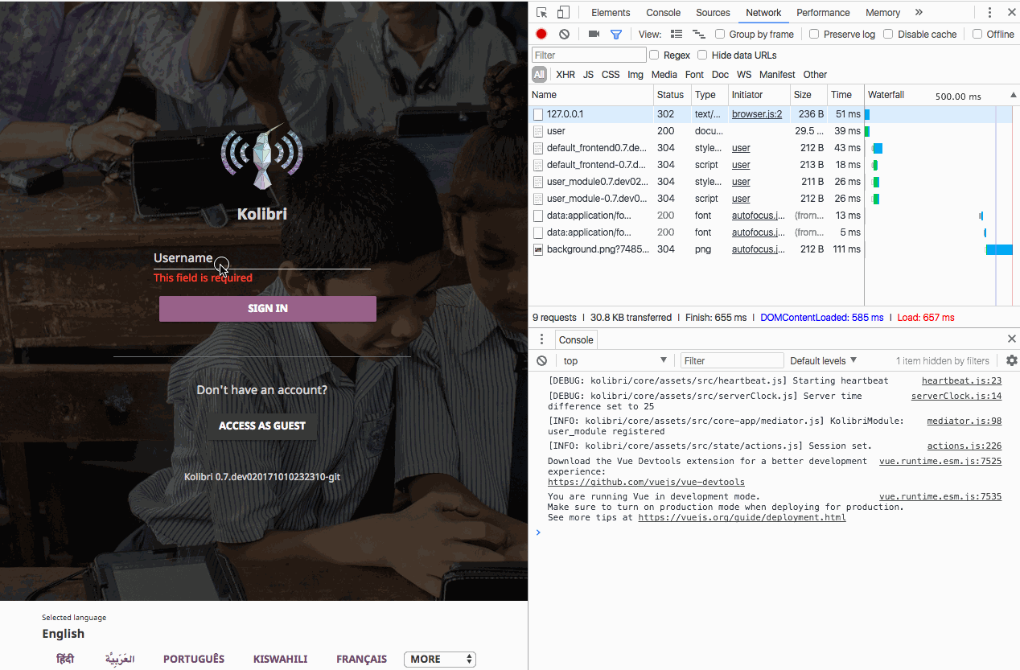Open the Performance tab

(x=823, y=12)
